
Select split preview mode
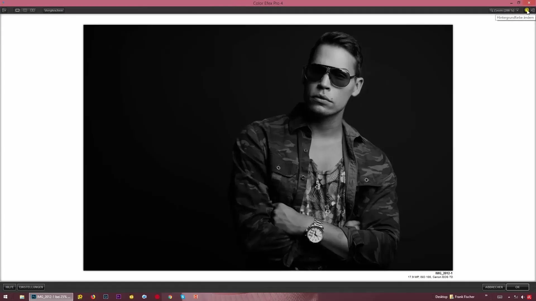[25, 10]
